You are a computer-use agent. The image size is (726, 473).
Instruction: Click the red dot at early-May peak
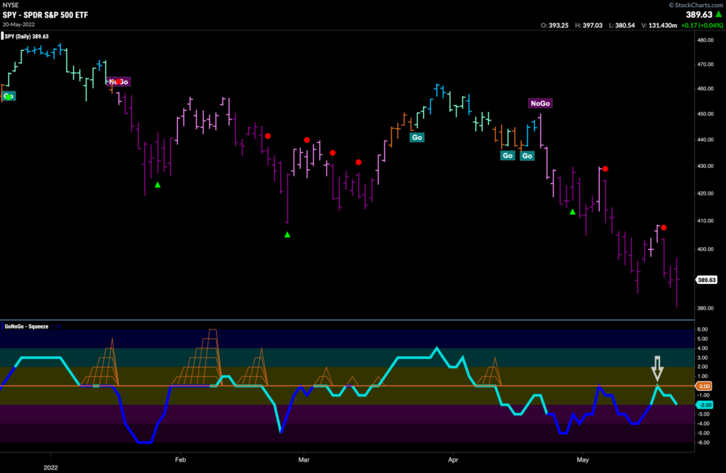(x=605, y=169)
